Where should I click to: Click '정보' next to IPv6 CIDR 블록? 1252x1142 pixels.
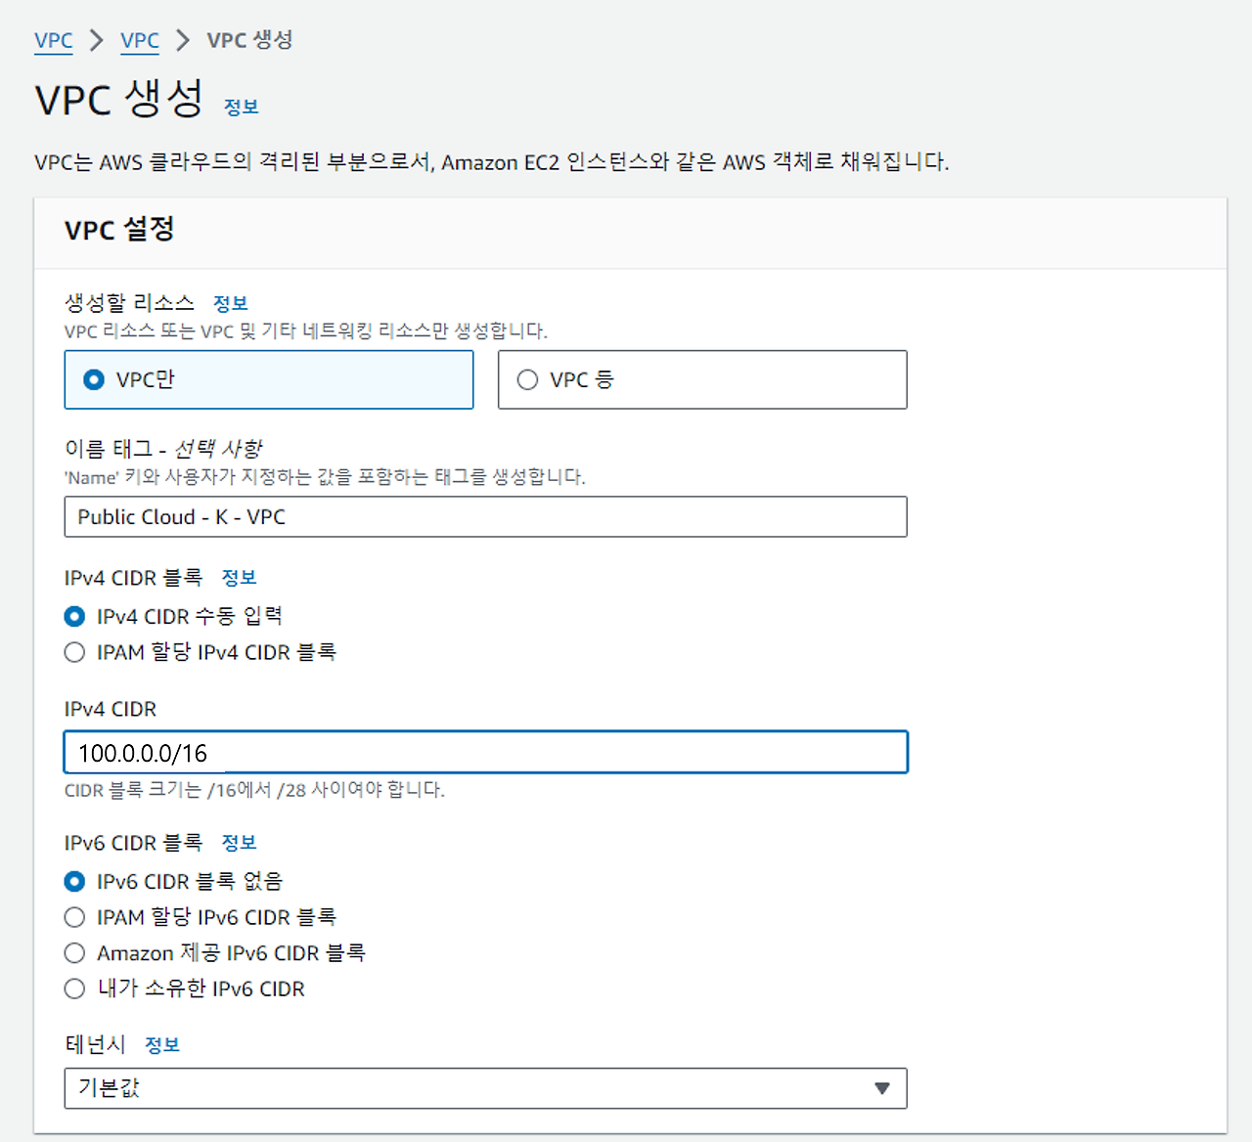(239, 842)
